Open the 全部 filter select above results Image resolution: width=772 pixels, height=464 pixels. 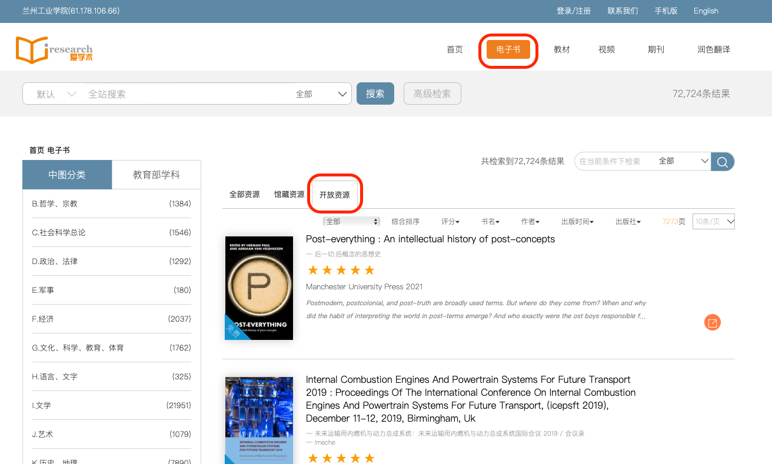(x=351, y=222)
